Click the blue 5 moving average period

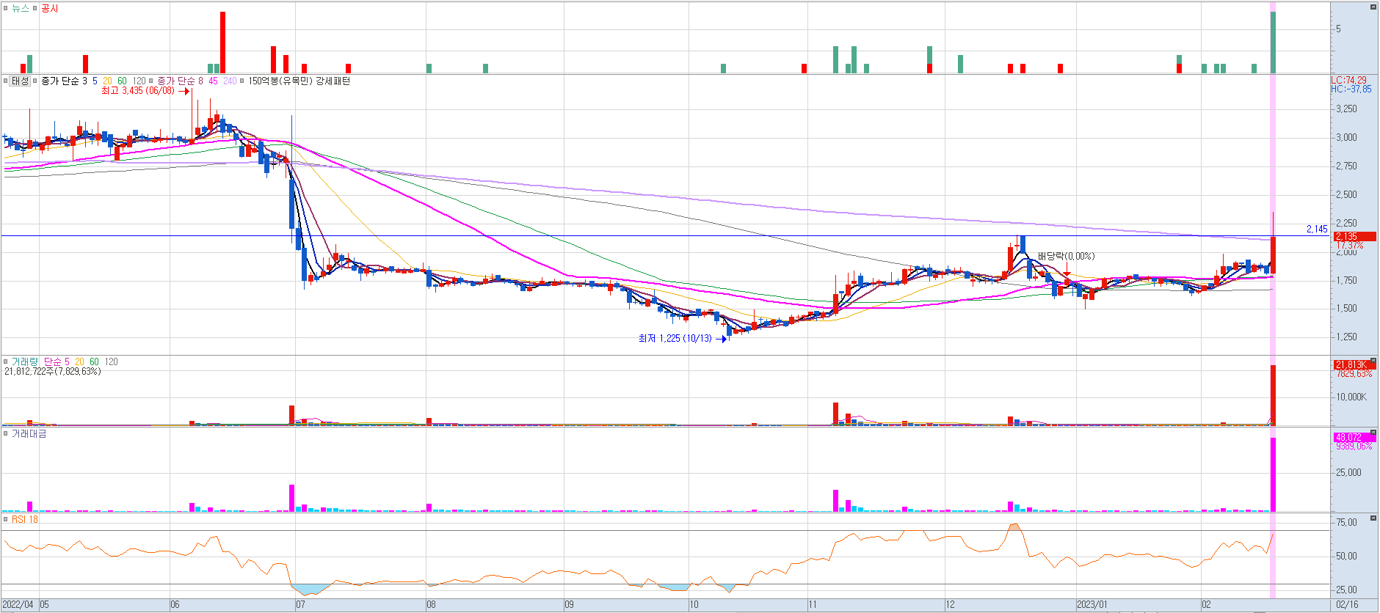(x=95, y=81)
